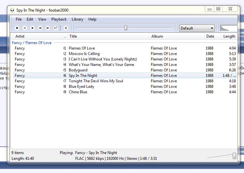Click the Open/eject file icon

coord(66,28)
